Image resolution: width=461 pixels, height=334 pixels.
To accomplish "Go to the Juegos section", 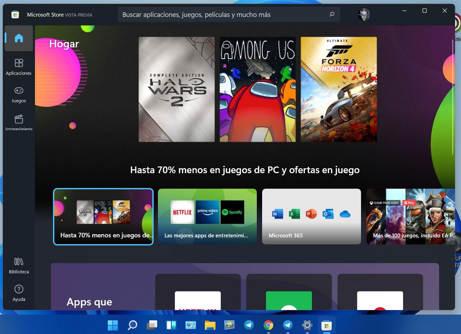I will tap(19, 95).
